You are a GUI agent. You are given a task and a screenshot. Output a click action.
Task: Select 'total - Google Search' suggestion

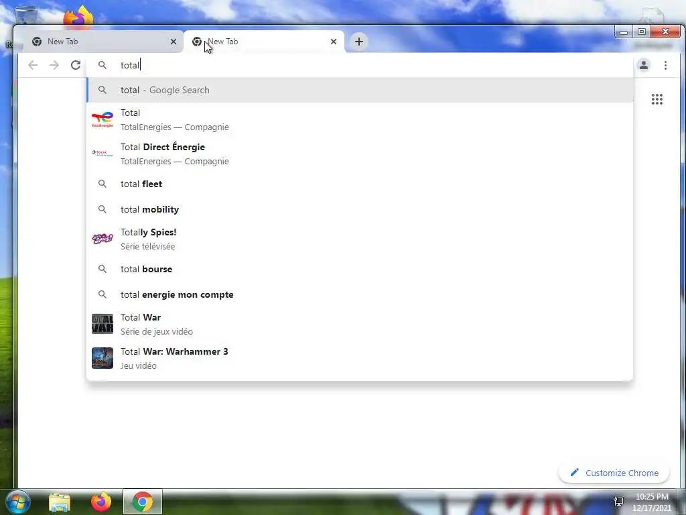pyautogui.click(x=360, y=91)
